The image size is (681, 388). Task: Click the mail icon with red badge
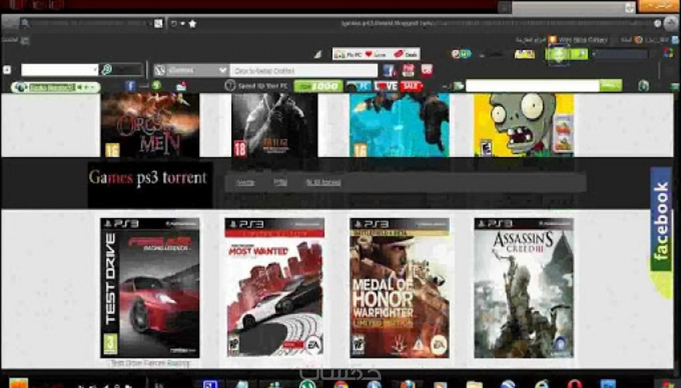coord(181,86)
